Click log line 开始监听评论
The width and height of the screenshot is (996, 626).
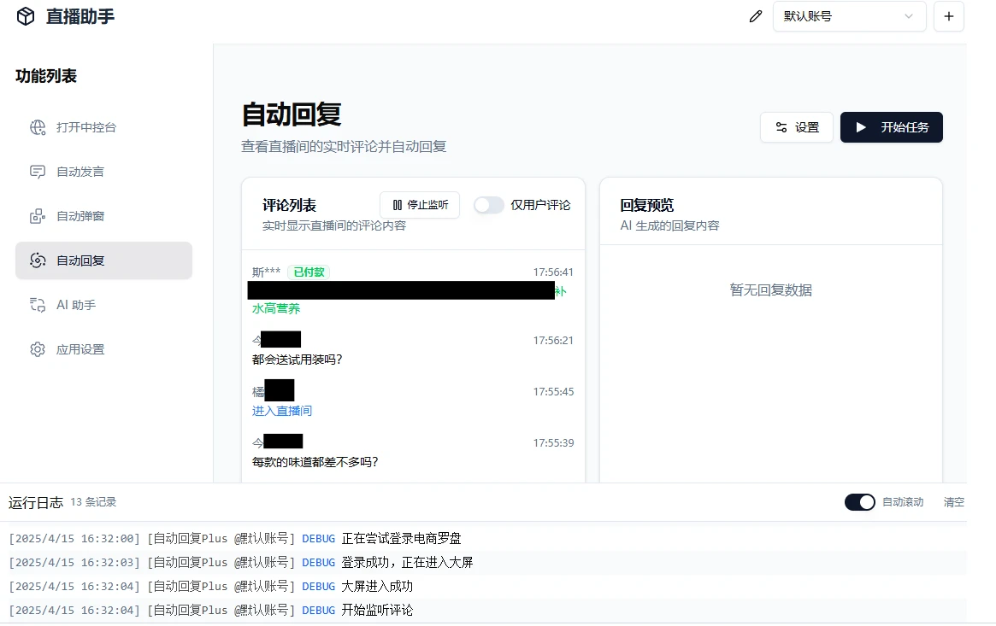point(377,610)
